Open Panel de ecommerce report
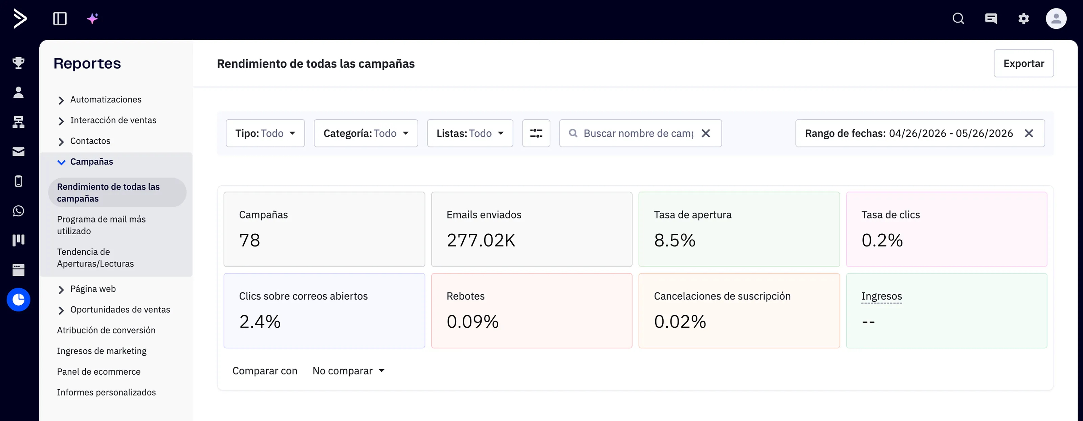This screenshot has height=421, width=1083. click(x=99, y=371)
